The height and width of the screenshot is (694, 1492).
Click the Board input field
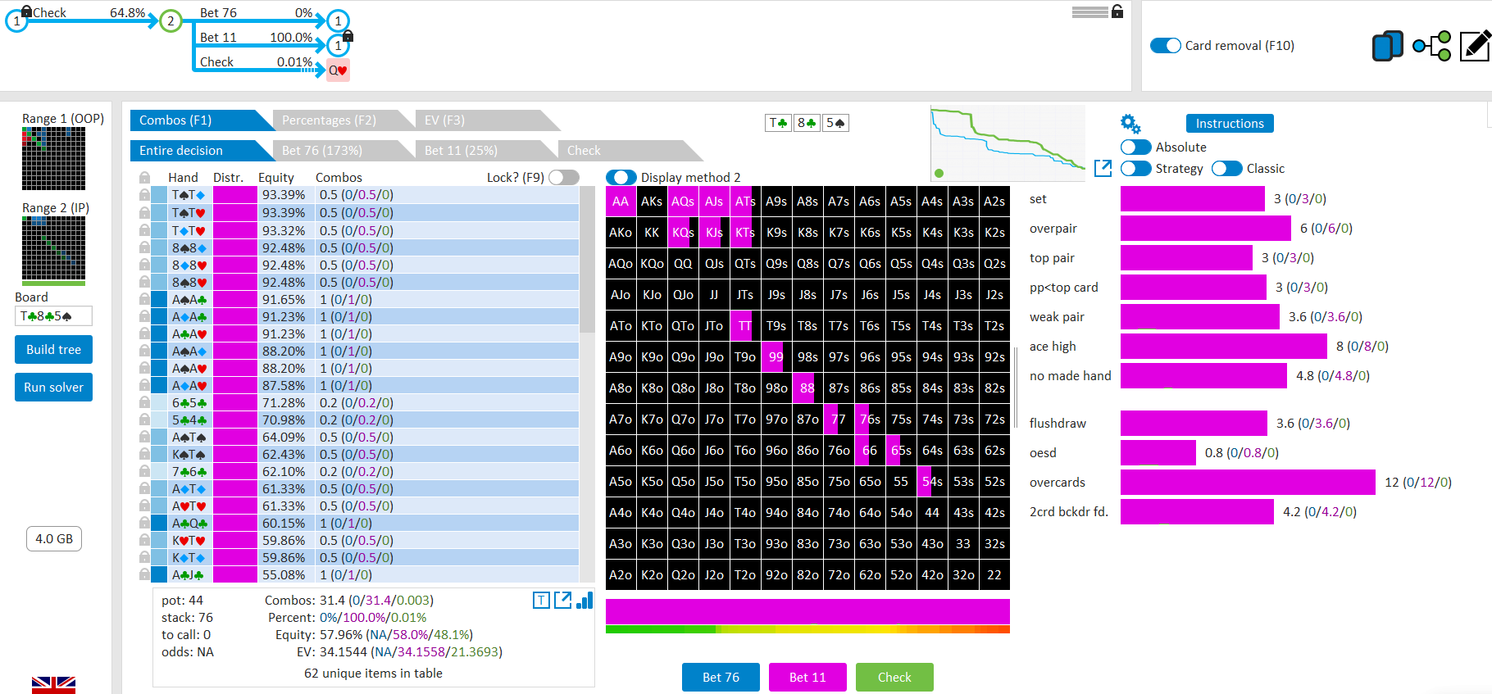[53, 316]
